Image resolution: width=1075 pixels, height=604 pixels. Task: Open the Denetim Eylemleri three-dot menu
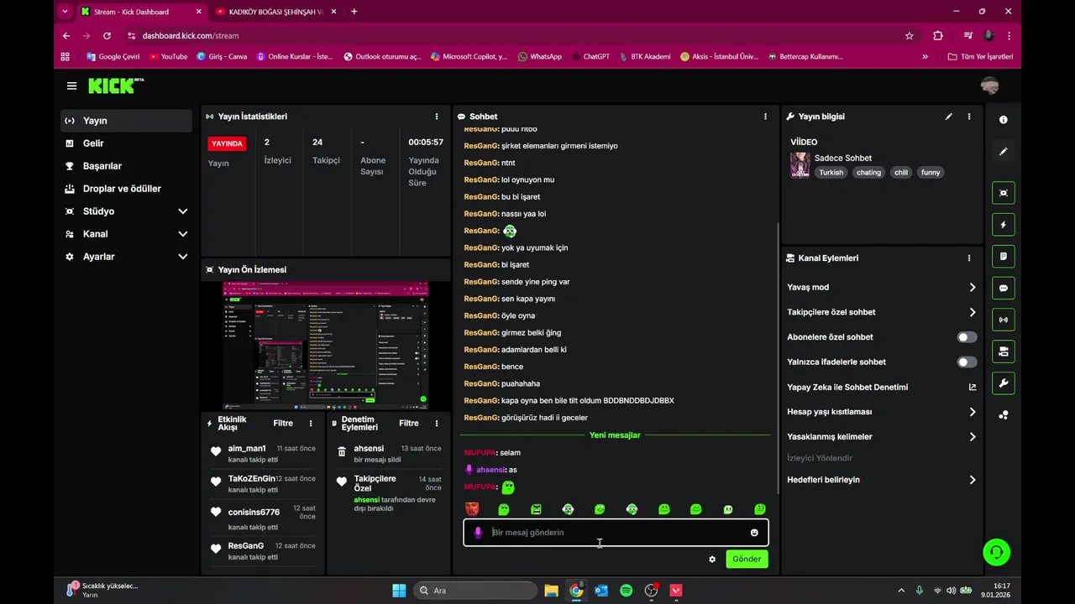point(436,424)
